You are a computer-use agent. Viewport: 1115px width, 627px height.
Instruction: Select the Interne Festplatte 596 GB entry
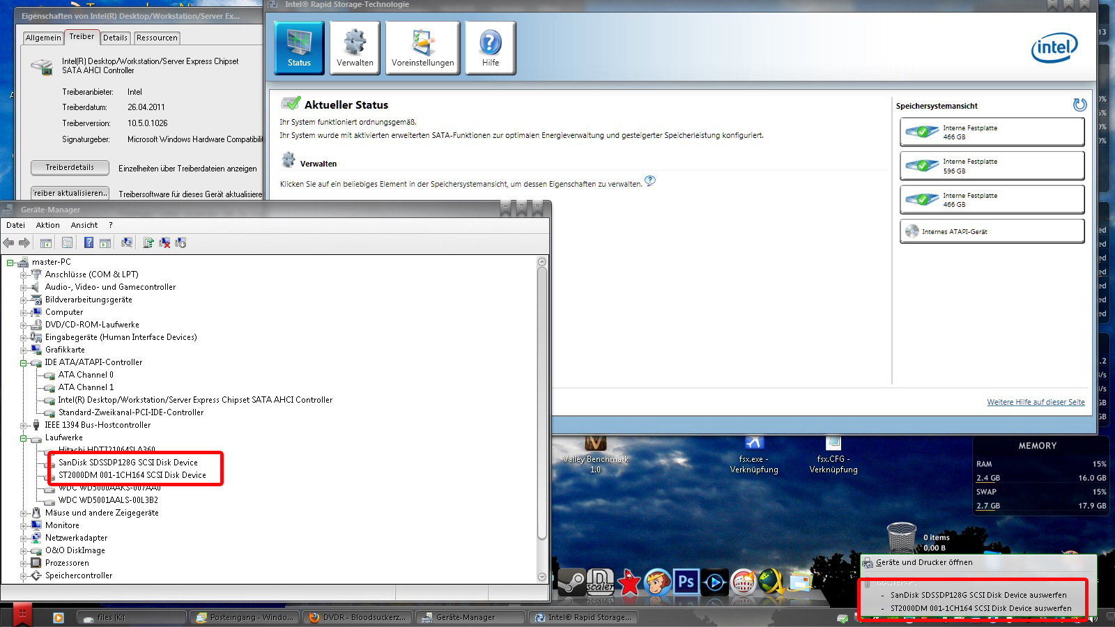[992, 166]
